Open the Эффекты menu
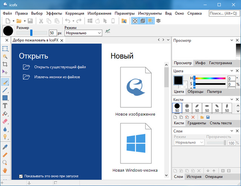 click(54, 13)
